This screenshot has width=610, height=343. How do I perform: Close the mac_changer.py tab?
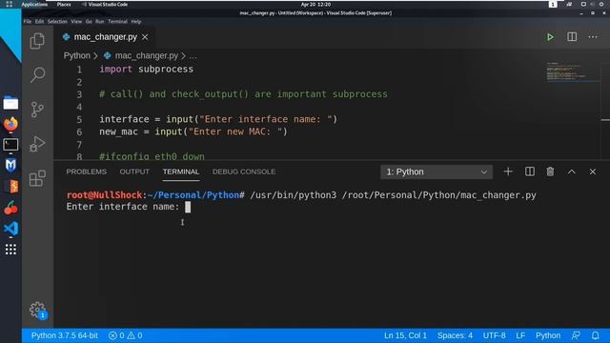pos(145,37)
